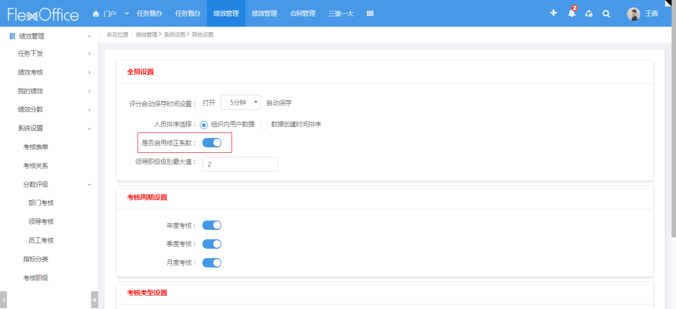Image resolution: width=676 pixels, height=309 pixels.
Task: Open notifications bell with badge 2
Action: tap(572, 13)
